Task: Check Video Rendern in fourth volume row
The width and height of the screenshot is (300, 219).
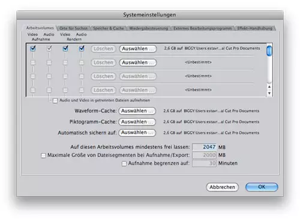Action: 65,90
